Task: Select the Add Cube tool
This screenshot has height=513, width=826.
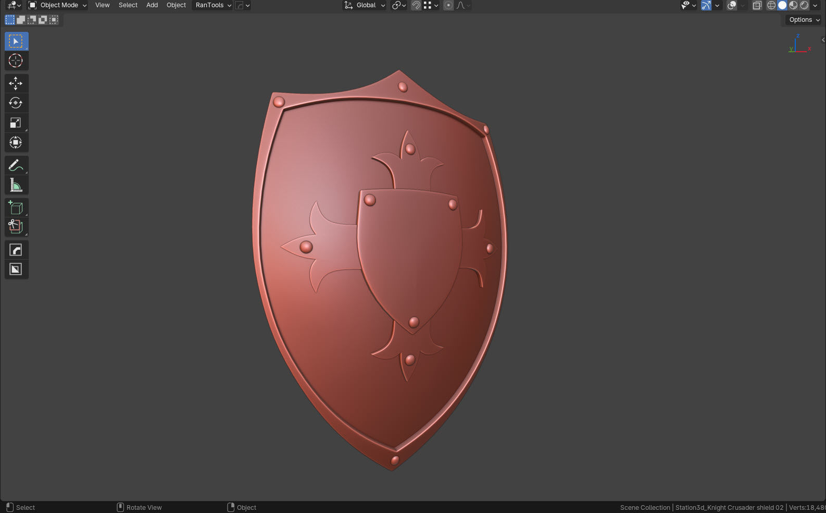Action: pyautogui.click(x=16, y=207)
